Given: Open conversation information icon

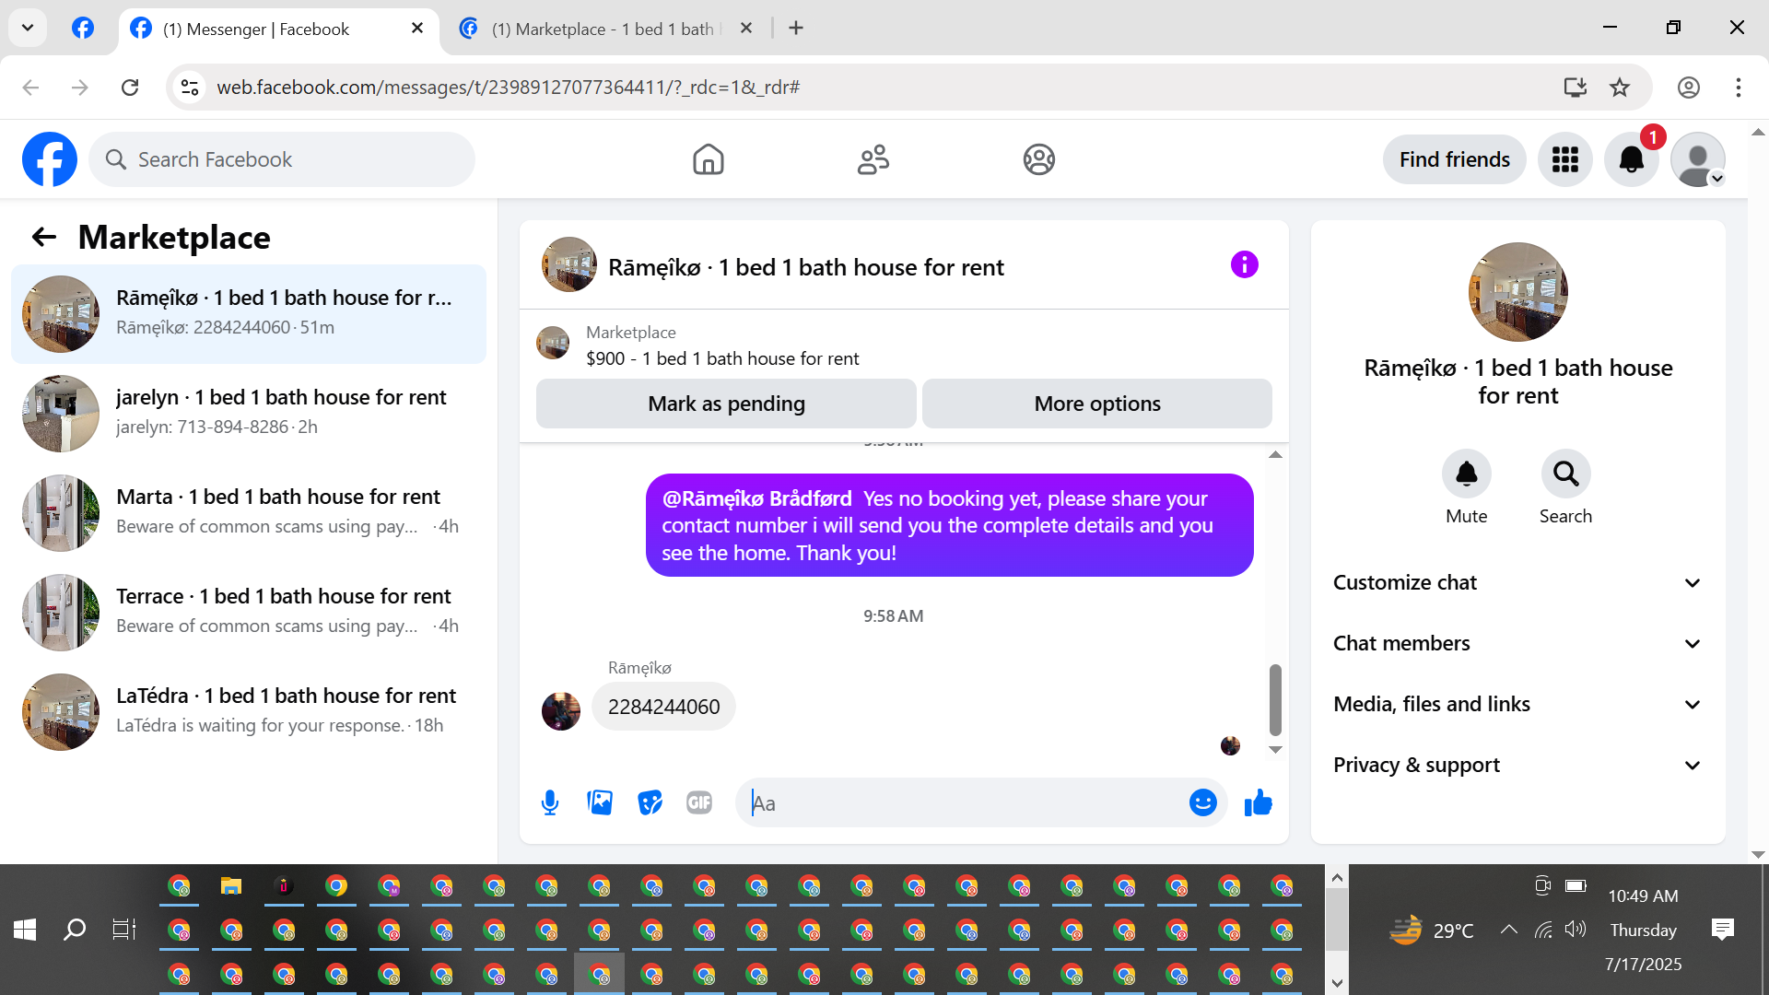Looking at the screenshot, I should click(1244, 265).
